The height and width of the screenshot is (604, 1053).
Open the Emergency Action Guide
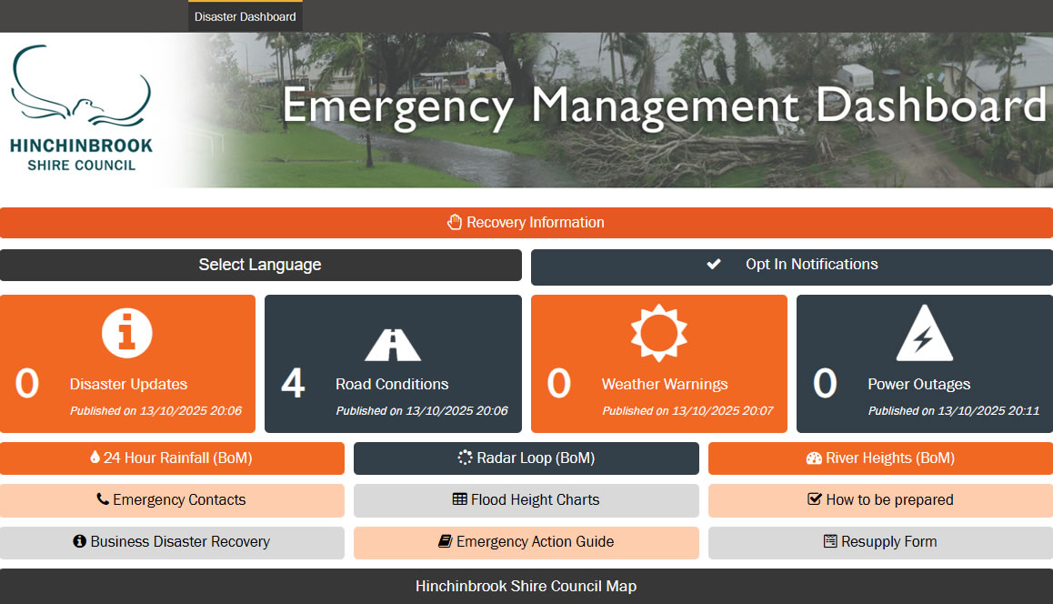[526, 542]
